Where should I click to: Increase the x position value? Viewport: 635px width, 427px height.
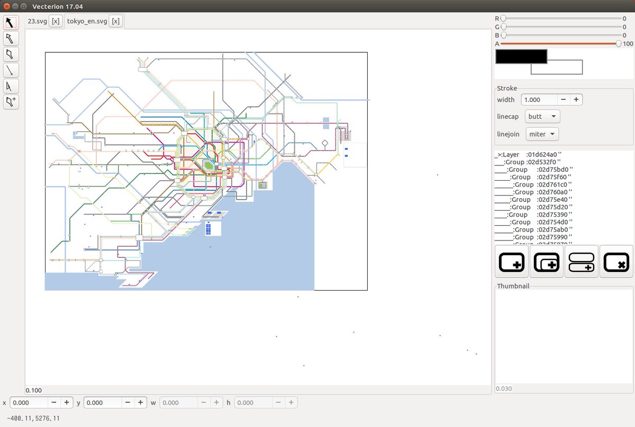pyautogui.click(x=67, y=403)
